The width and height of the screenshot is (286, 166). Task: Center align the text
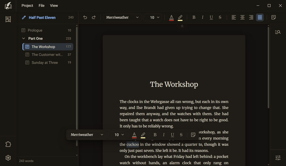[242, 17]
